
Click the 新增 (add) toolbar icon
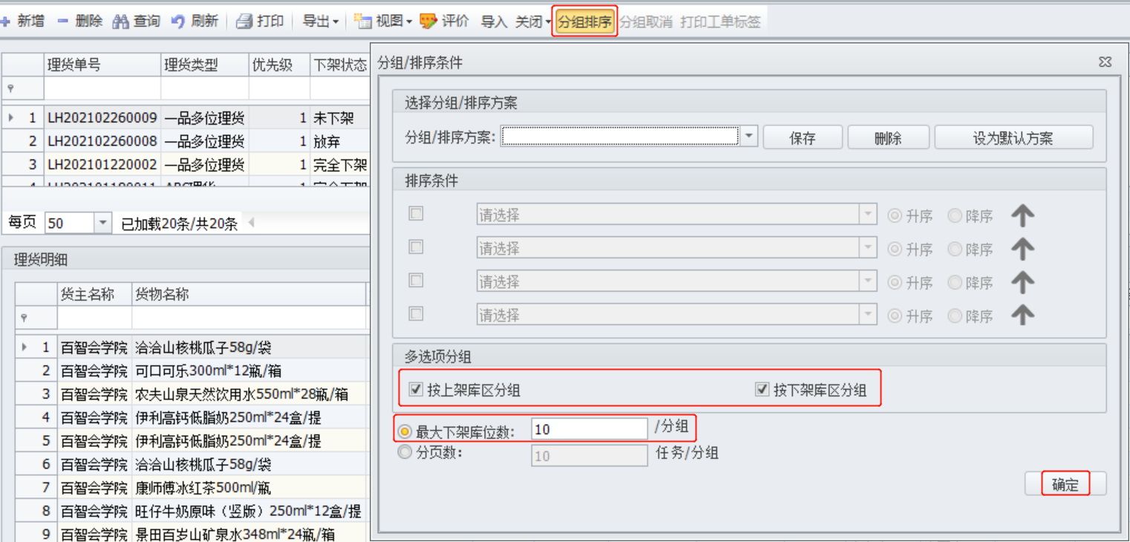pyautogui.click(x=5, y=22)
